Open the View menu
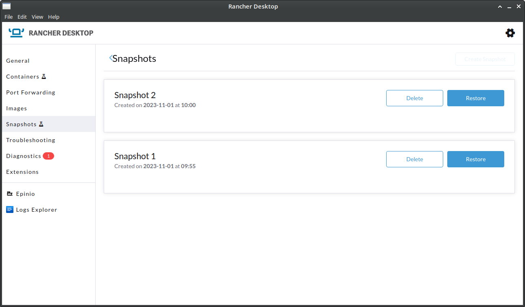 37,17
